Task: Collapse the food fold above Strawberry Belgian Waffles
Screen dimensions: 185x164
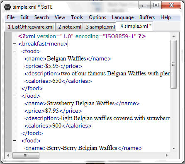Action: (15, 96)
